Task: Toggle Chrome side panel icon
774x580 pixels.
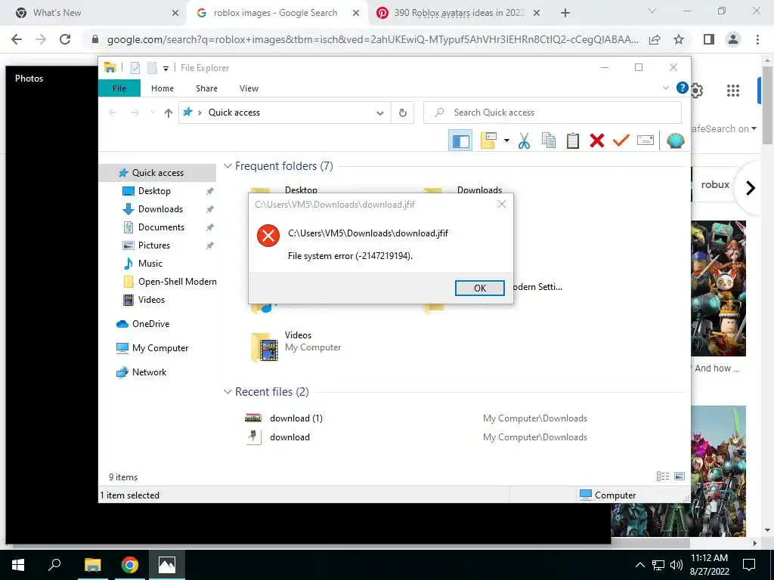Action: (x=709, y=39)
